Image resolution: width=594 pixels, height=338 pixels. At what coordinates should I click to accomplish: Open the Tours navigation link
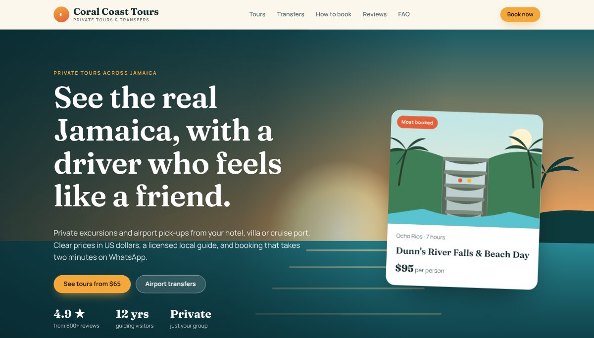[x=257, y=14]
